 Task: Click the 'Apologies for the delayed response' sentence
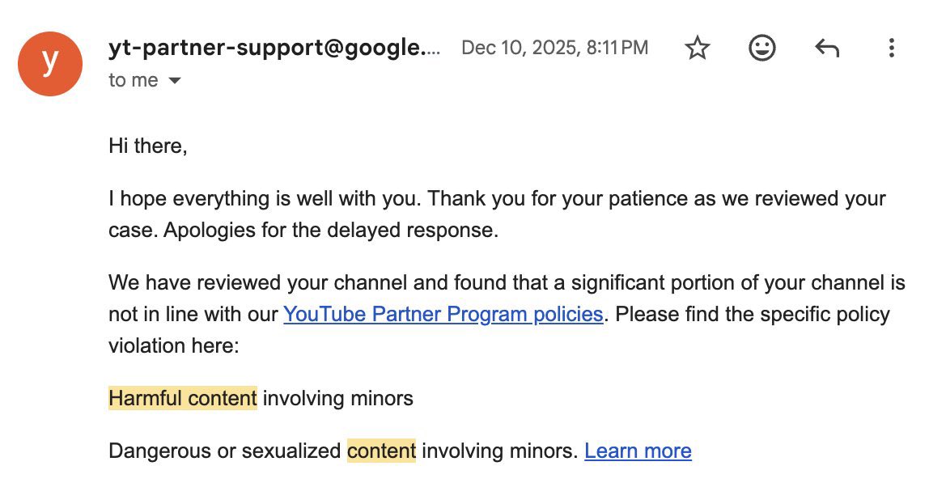point(330,231)
